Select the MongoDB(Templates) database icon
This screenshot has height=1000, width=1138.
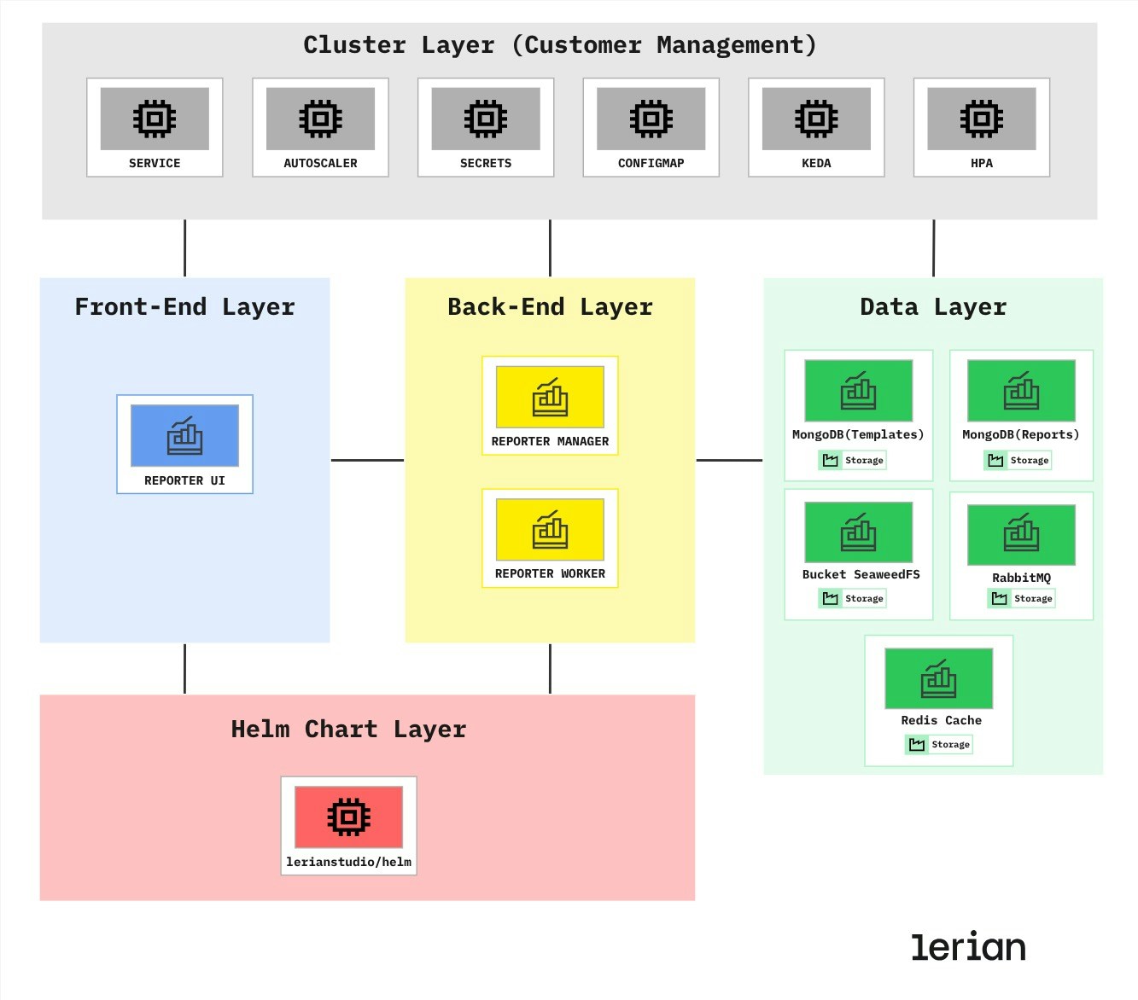tap(857, 389)
